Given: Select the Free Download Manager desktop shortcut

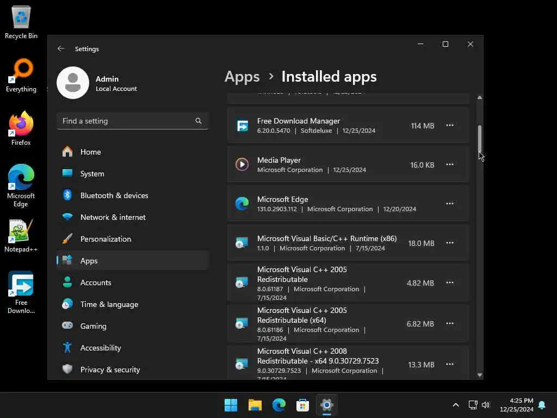Looking at the screenshot, I should point(21,292).
